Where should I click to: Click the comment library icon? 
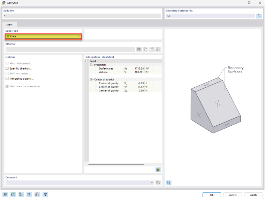point(158,183)
